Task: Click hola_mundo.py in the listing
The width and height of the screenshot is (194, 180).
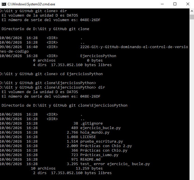Action: click(x=95, y=132)
